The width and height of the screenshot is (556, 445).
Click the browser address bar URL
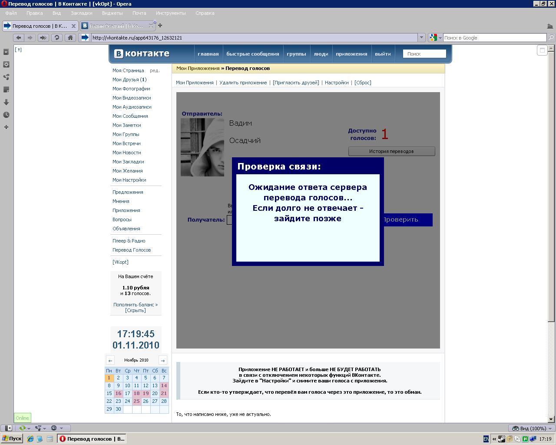tap(255, 38)
